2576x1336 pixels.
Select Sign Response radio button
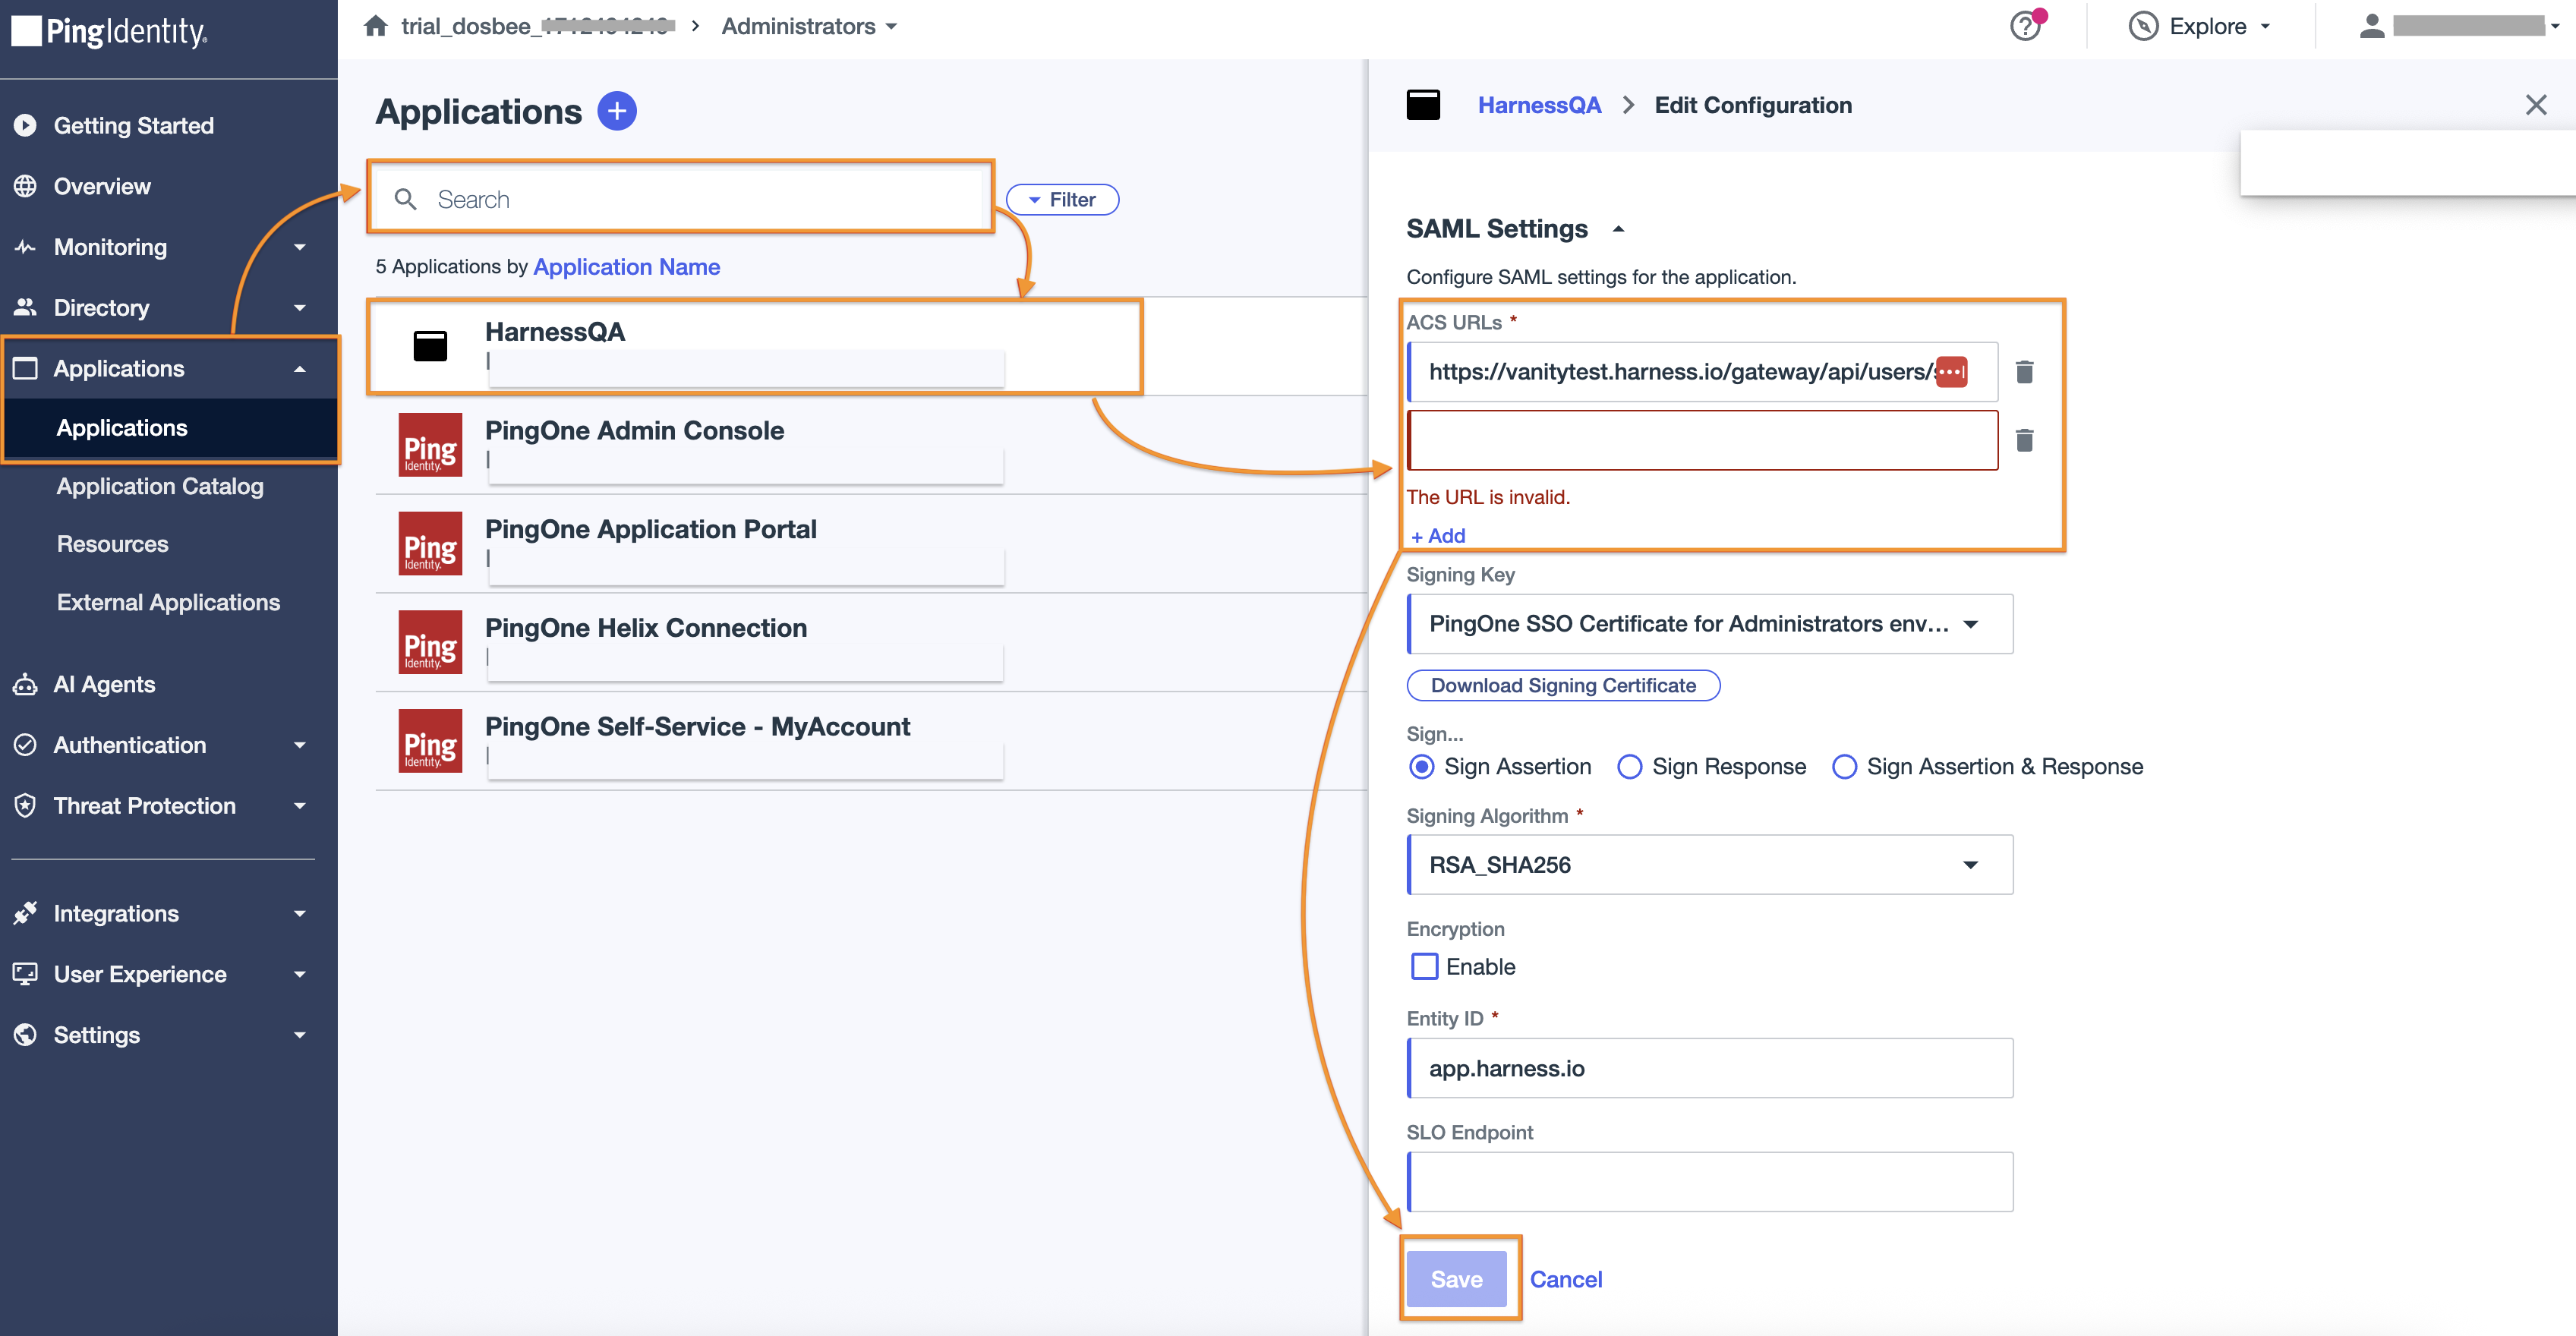click(1629, 767)
